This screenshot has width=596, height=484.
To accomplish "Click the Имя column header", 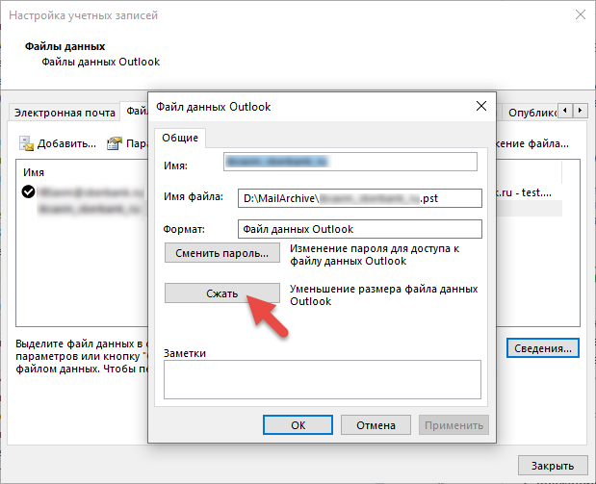I will tap(34, 172).
